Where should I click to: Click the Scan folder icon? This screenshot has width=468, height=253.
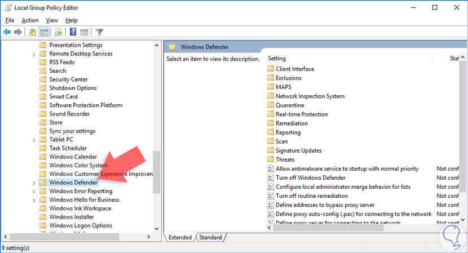point(271,141)
